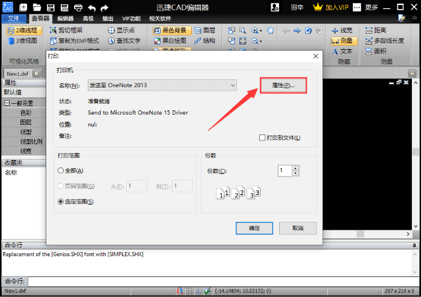
Task: Select the pan hand tool
Action: (270, 30)
